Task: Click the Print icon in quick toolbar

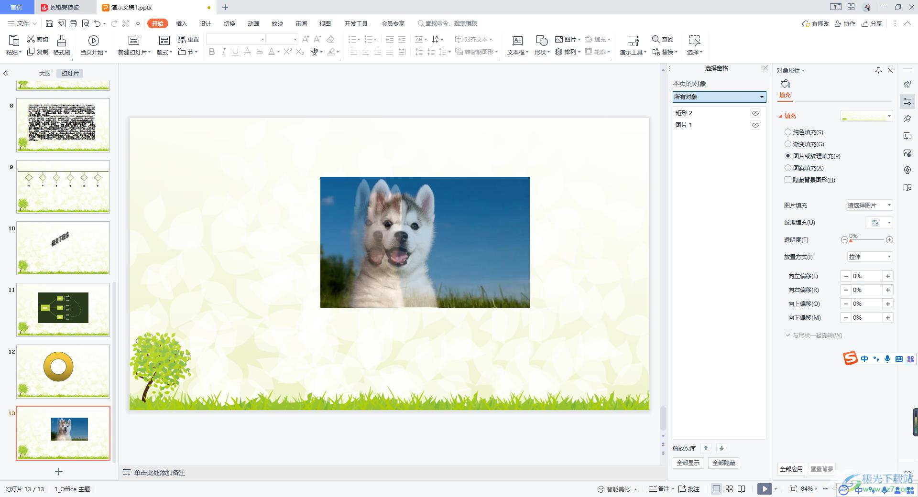Action: [x=73, y=23]
